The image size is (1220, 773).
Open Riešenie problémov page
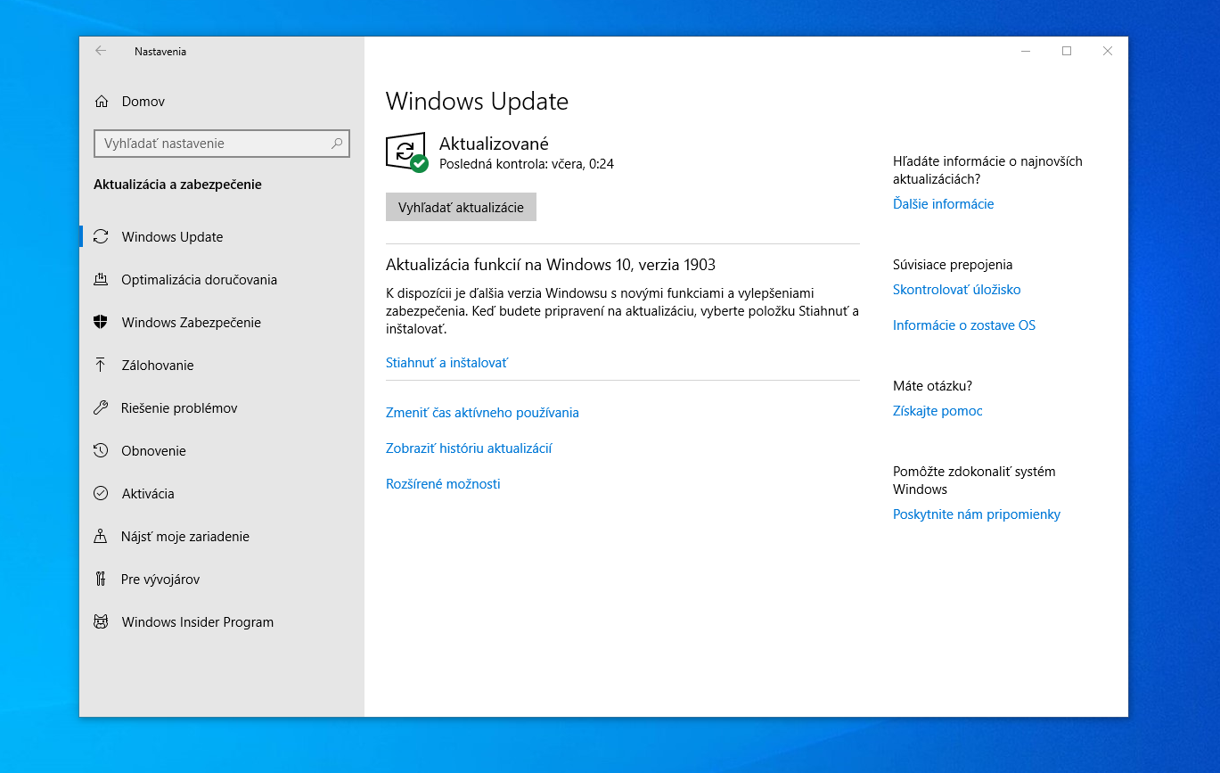point(222,408)
